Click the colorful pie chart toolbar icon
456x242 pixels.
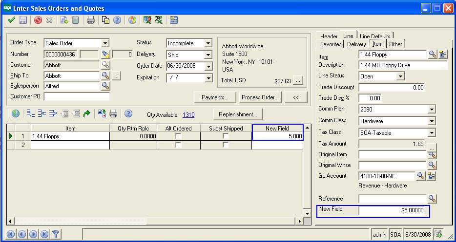[132, 20]
